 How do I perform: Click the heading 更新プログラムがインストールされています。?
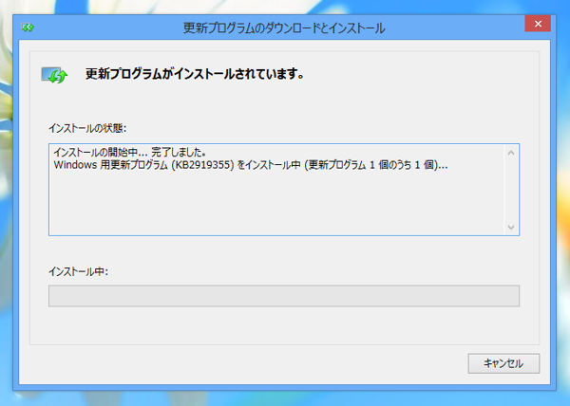pyautogui.click(x=195, y=74)
